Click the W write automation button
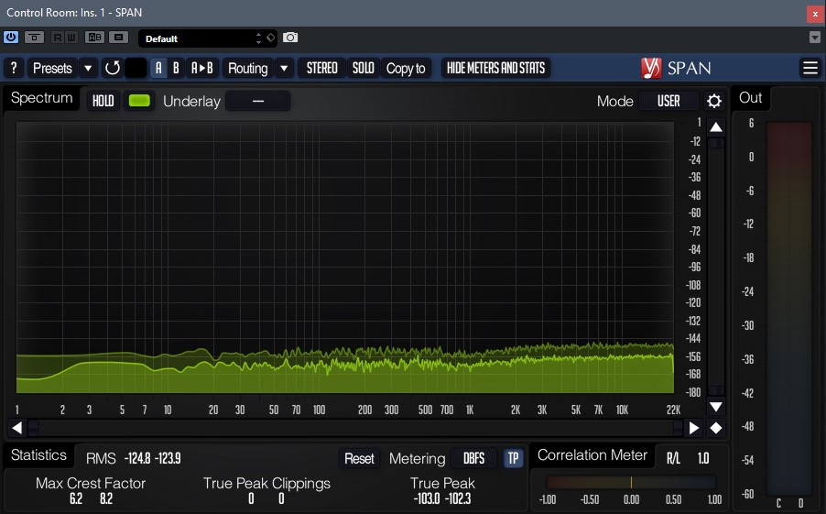Viewport: 826px width, 514px height. point(71,38)
